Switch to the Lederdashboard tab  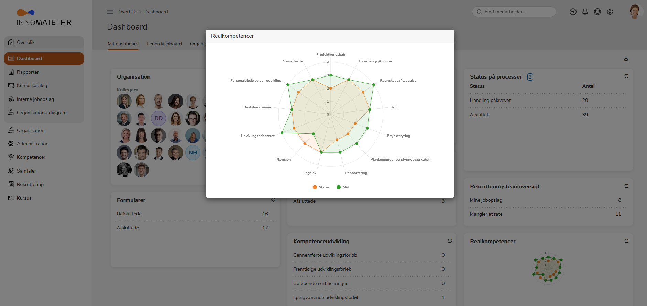coord(164,44)
